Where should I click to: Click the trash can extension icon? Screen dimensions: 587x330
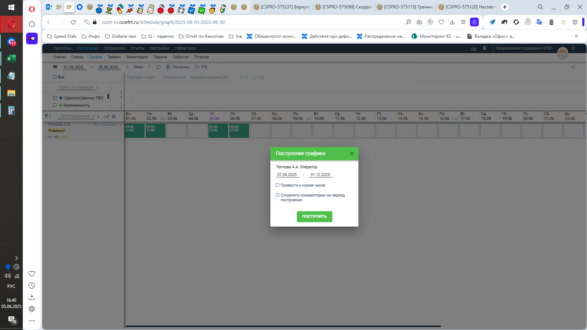click(551, 22)
